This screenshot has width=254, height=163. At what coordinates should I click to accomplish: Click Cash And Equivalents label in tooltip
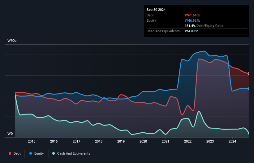point(163,31)
